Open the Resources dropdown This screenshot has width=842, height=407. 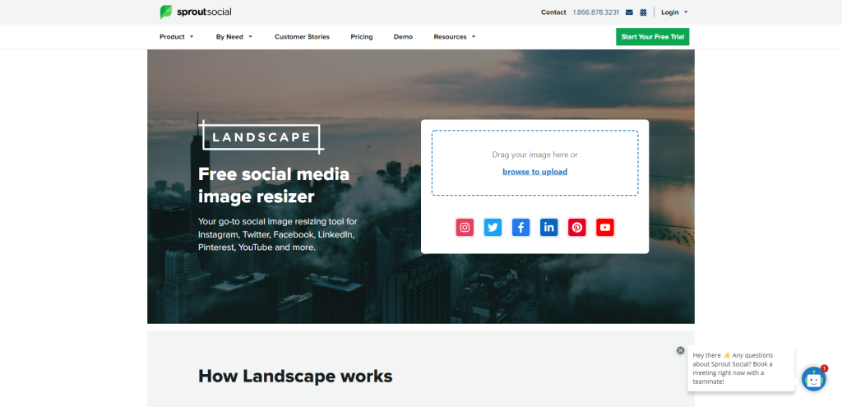(455, 37)
